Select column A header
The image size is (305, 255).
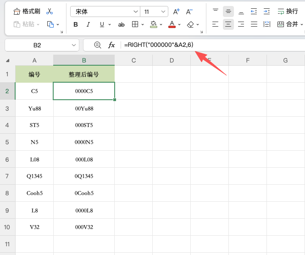pyautogui.click(x=34, y=60)
